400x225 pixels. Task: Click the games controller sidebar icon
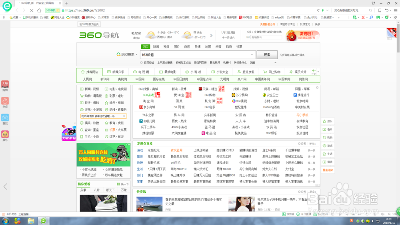[5, 118]
